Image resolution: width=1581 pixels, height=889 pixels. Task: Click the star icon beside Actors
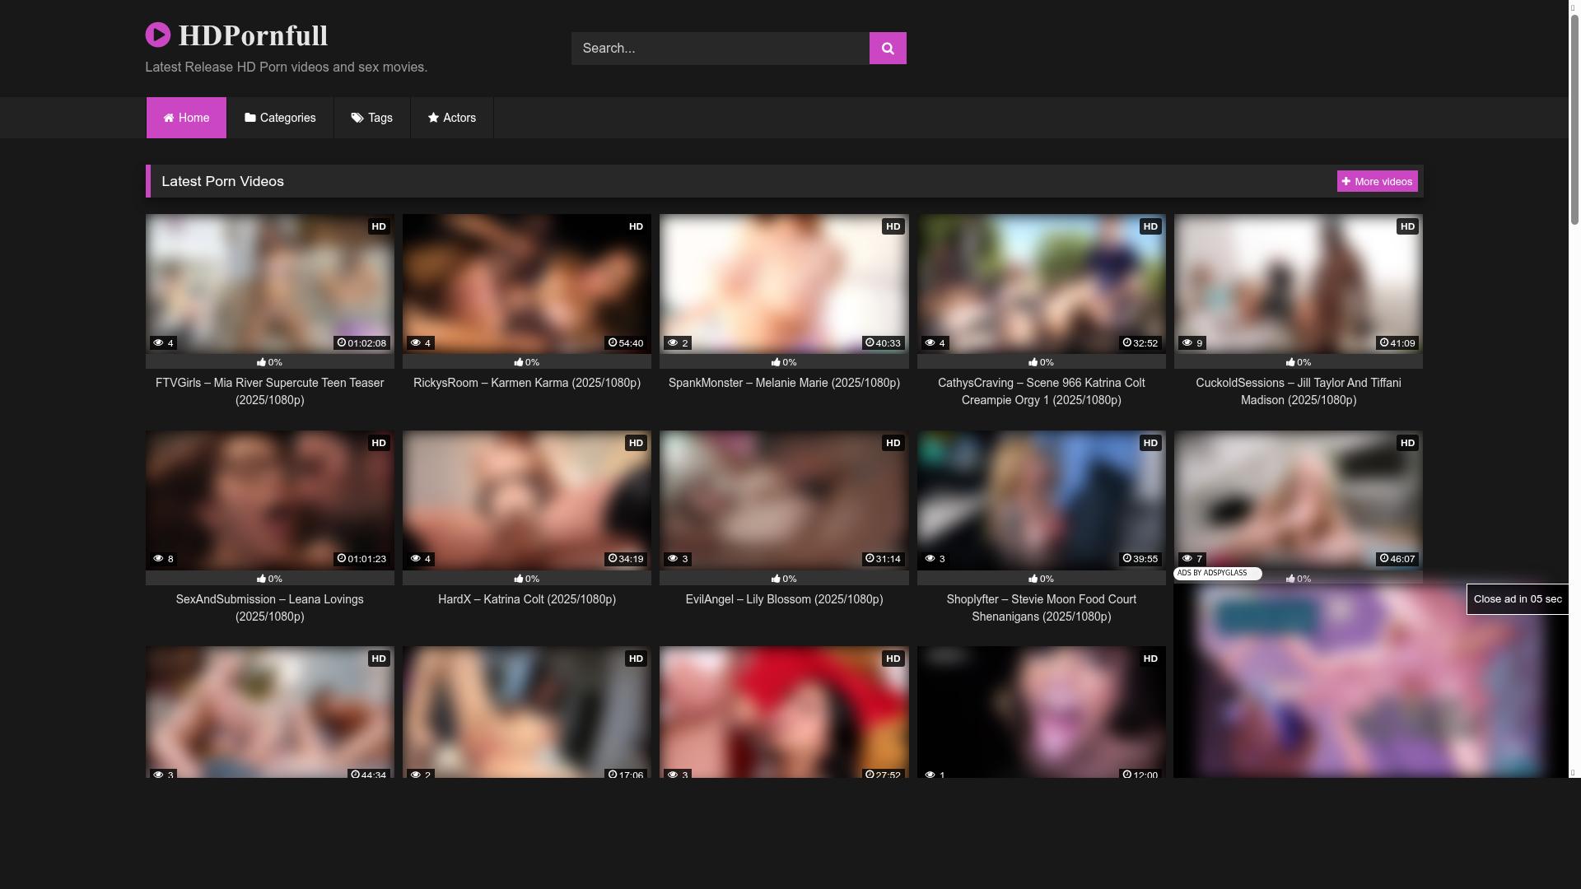(432, 118)
